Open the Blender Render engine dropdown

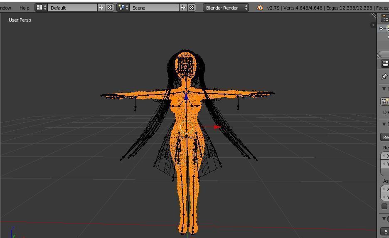click(226, 8)
